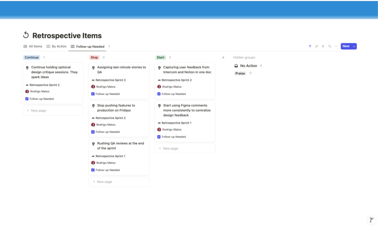Click Rodrigo Matos avatar on Start using Figma card
This screenshot has width=378, height=228.
[x=159, y=130]
